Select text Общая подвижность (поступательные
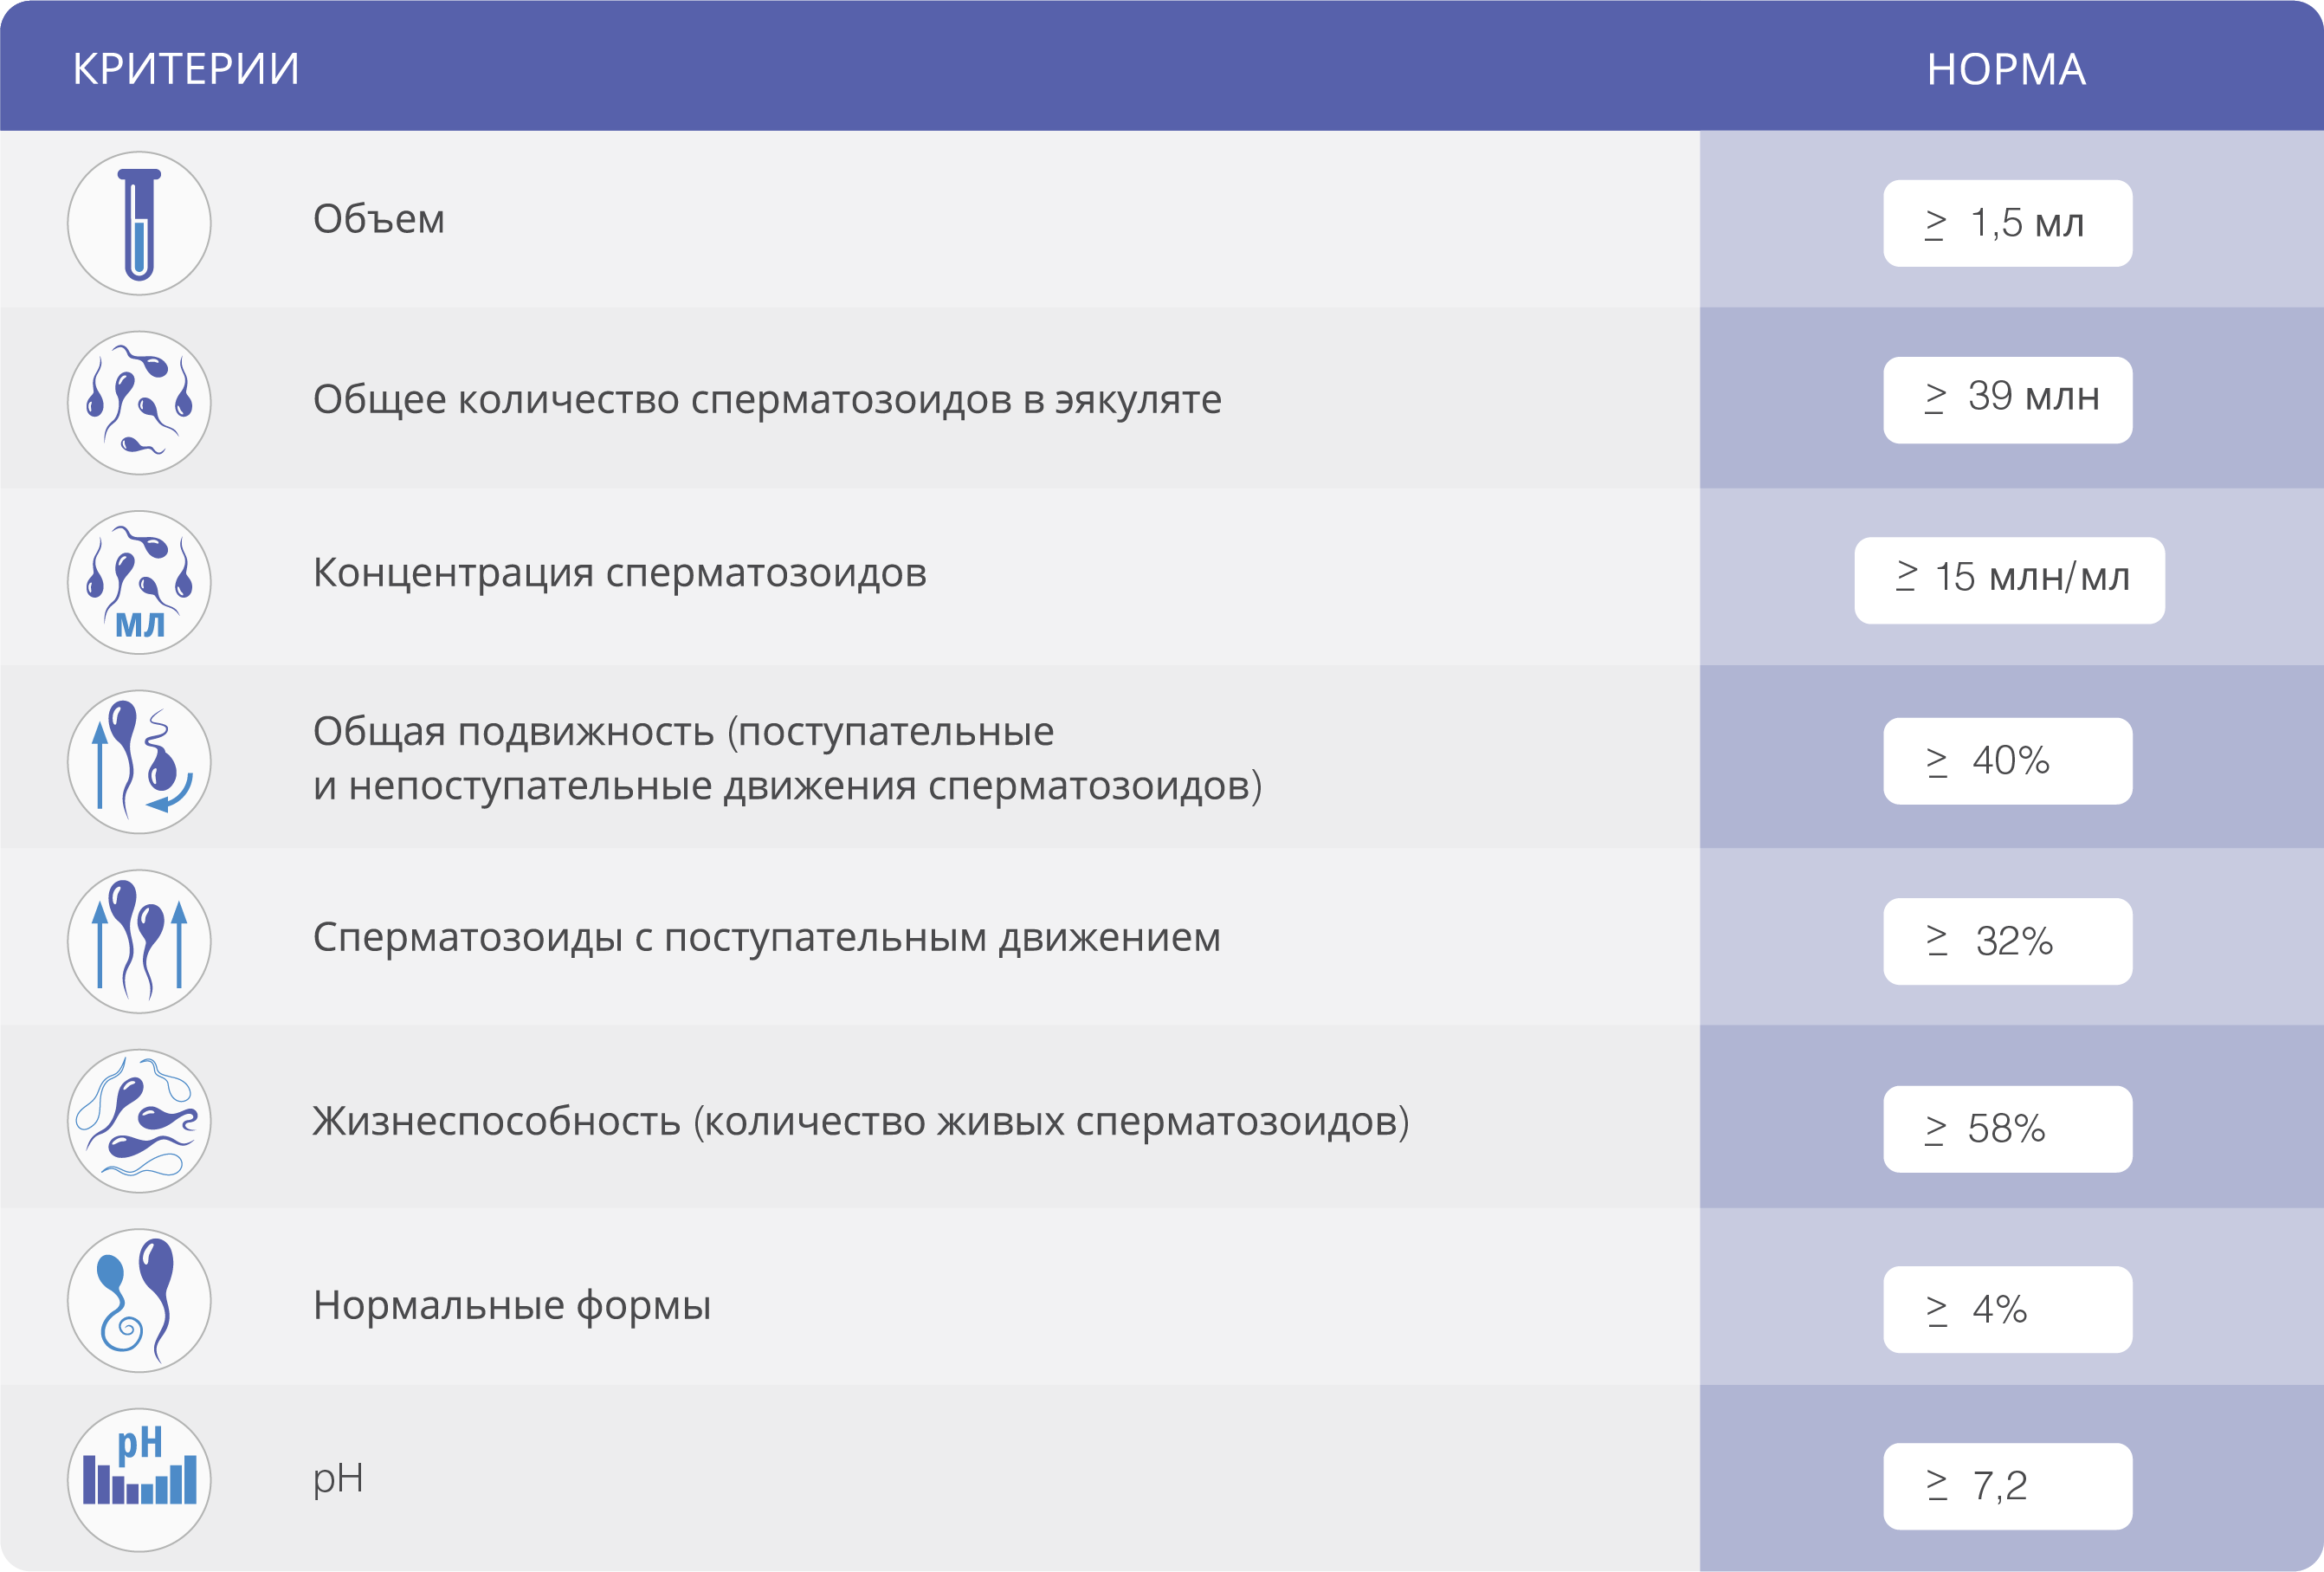2324x1572 pixels. pyautogui.click(x=683, y=732)
